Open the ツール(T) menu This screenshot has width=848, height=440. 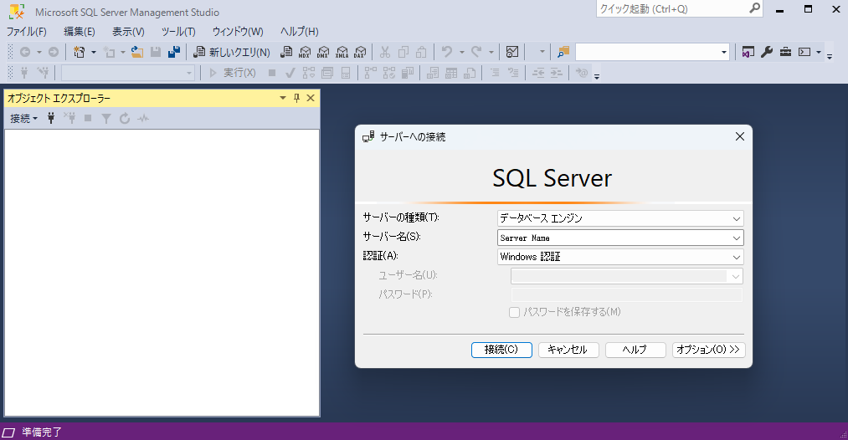click(178, 31)
